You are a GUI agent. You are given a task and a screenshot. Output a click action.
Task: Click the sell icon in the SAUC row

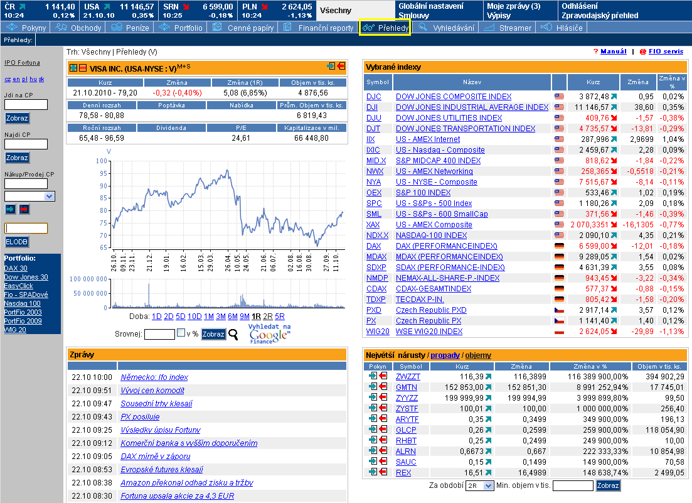point(383,461)
